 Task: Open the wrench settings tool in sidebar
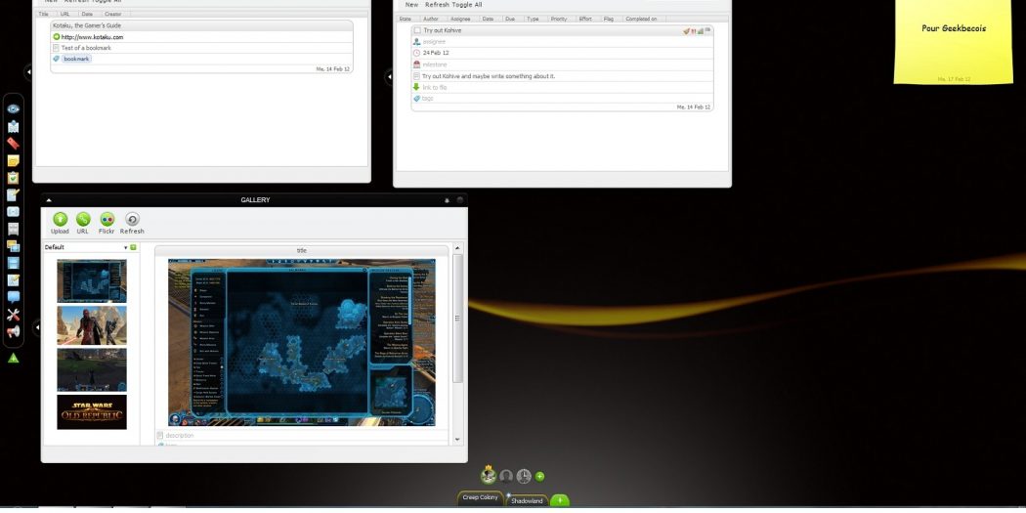(x=14, y=315)
